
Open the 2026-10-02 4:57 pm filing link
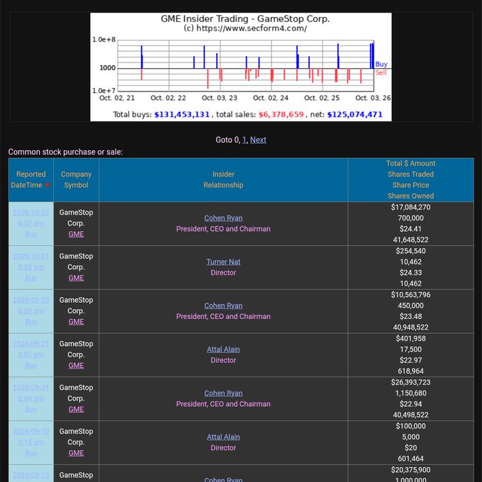click(30, 223)
